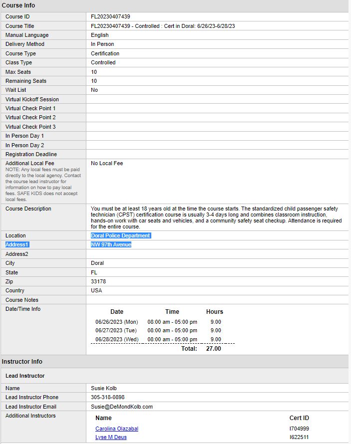Click the Zip value 33178

[x=98, y=281]
